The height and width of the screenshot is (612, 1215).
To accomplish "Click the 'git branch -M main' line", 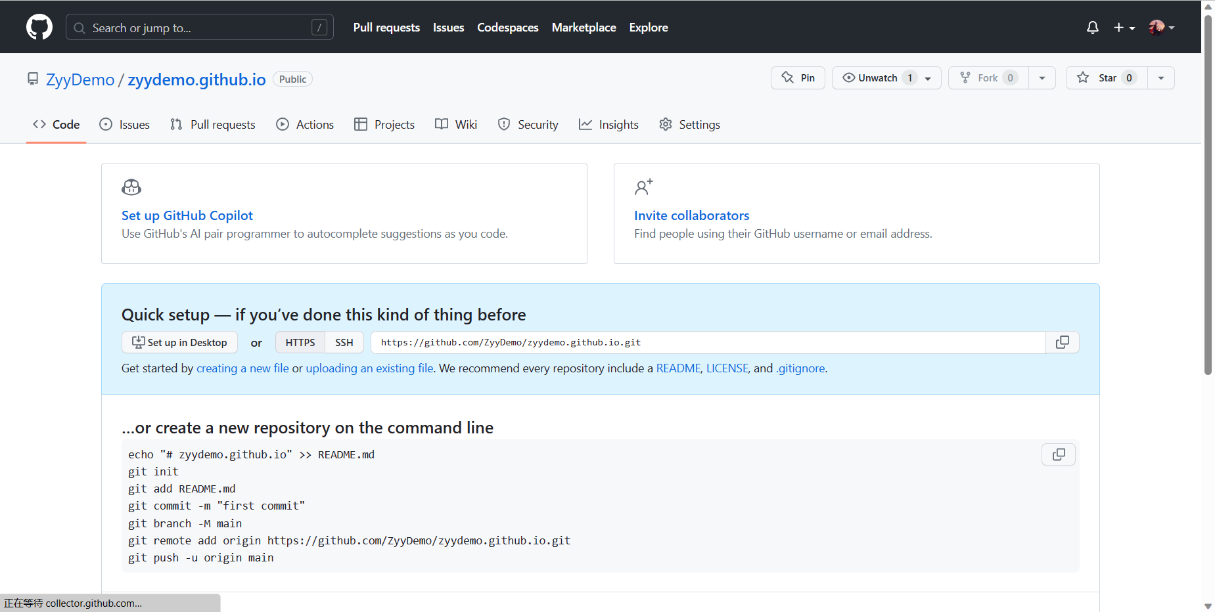I will tap(185, 523).
